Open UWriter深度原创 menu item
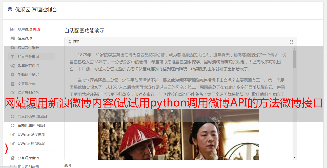Image resolution: width=327 pixels, height=168 pixels. click(x=31, y=134)
